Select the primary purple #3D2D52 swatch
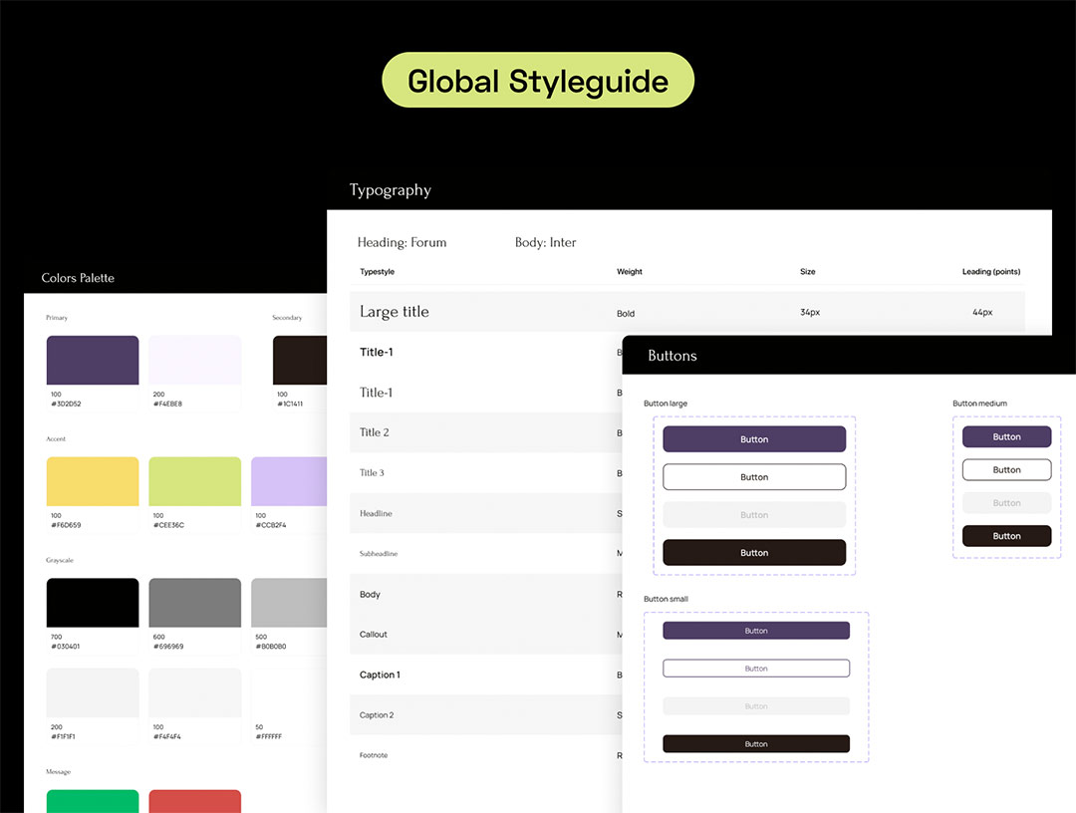 click(93, 361)
